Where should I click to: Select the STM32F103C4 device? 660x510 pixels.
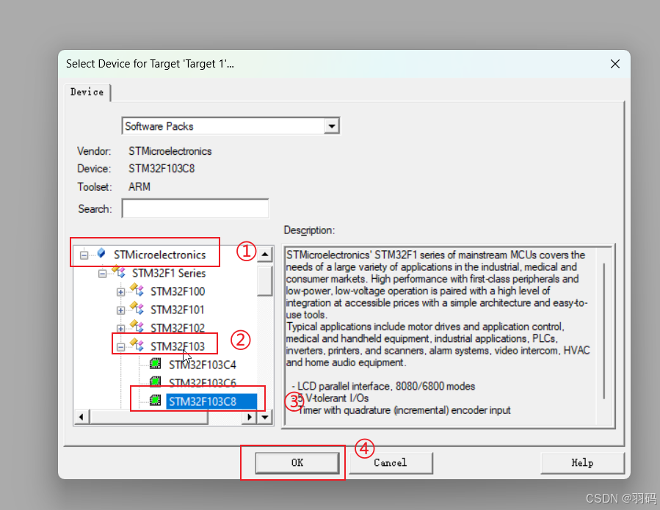[x=203, y=365]
